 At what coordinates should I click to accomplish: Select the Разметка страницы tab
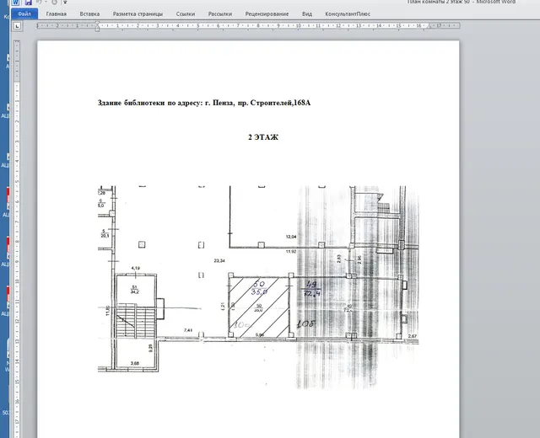(x=138, y=14)
